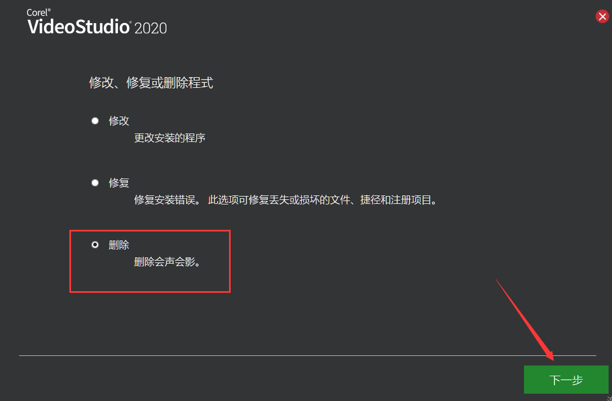Click the red arrowhead above 下一步
This screenshot has height=401, width=612.
tap(548, 354)
